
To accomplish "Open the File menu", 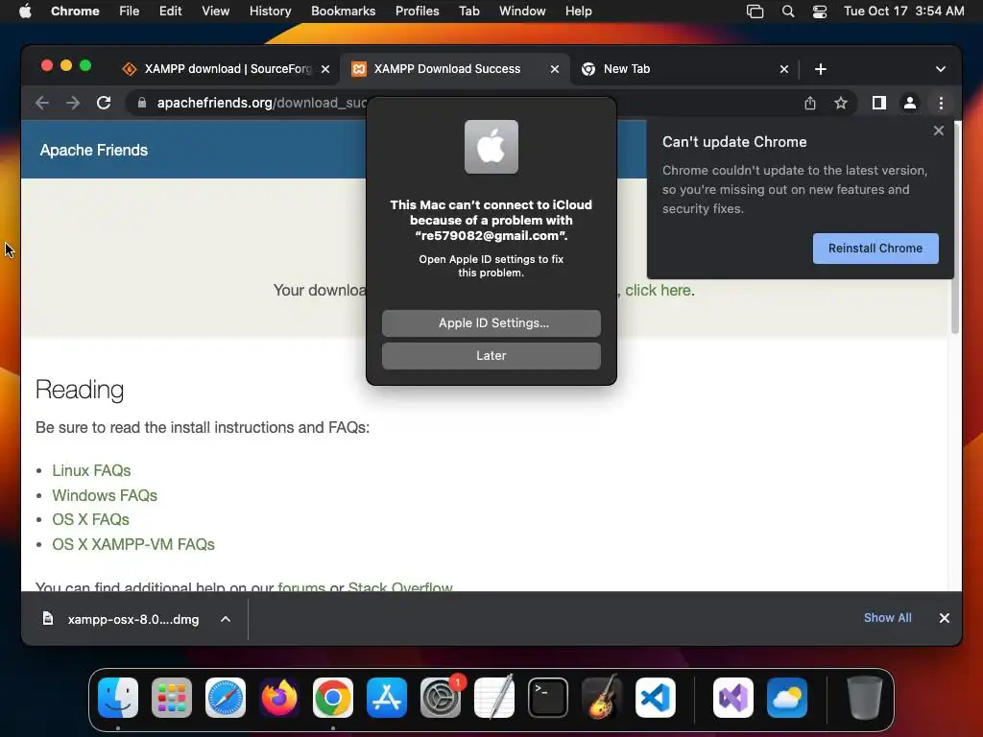I will [130, 12].
